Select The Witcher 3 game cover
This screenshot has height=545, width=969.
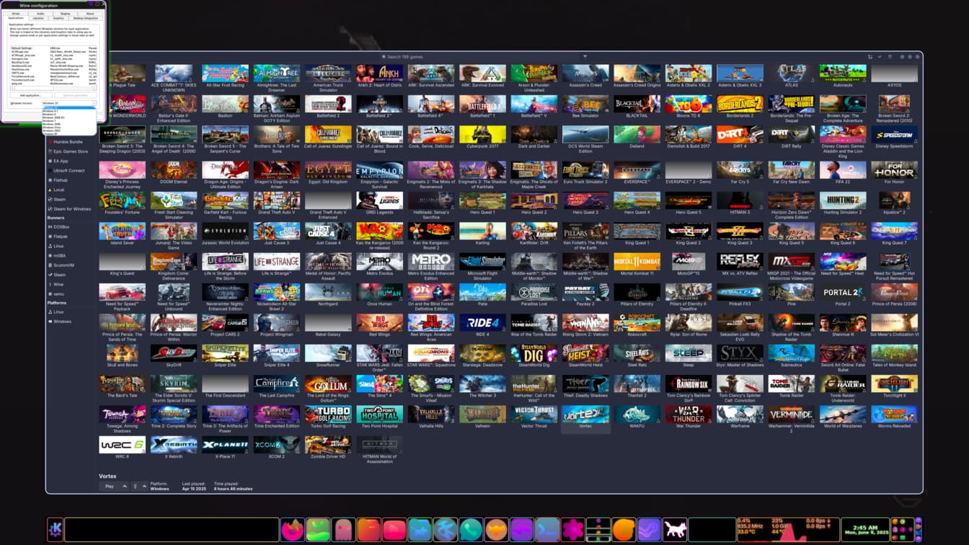(482, 384)
